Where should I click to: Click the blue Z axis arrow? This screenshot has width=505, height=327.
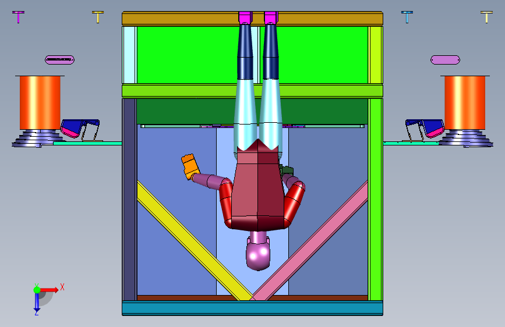pos(37,302)
